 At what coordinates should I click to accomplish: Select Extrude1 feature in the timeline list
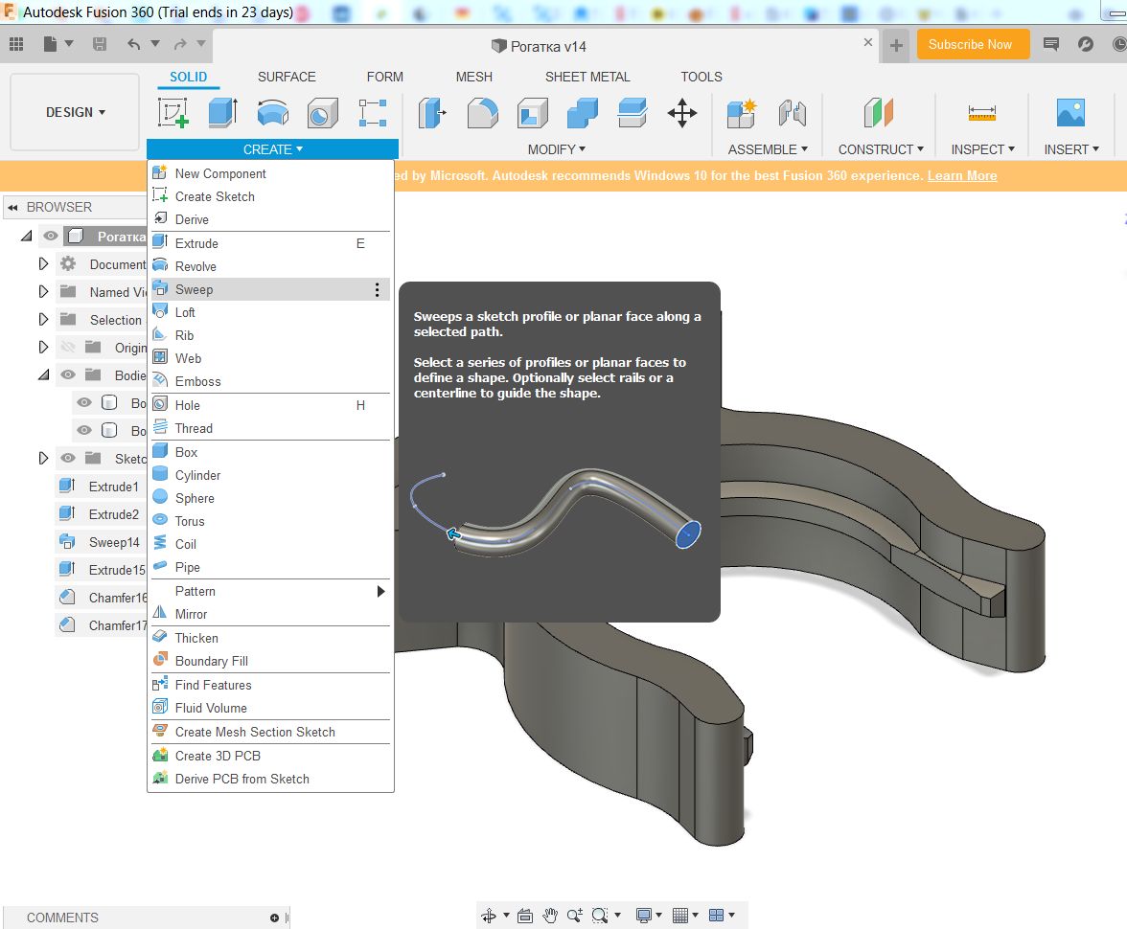(x=113, y=487)
